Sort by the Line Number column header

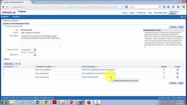(x=8, y=67)
